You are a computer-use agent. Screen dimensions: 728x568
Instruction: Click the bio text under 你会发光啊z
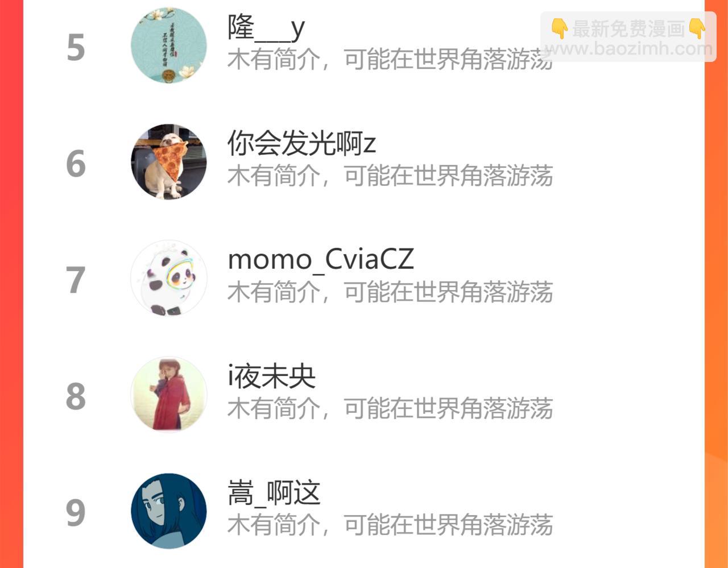390,176
